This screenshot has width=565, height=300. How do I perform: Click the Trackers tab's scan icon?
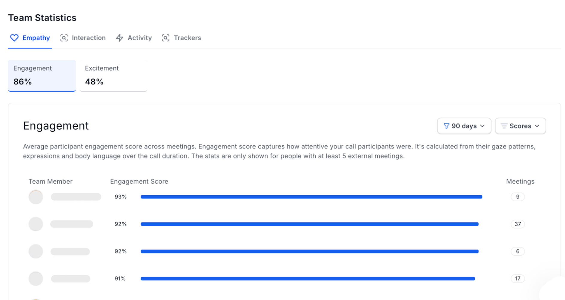pos(166,38)
